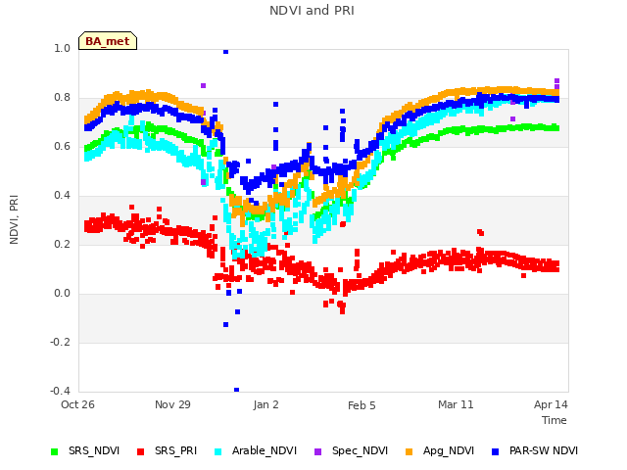Viewport: 627px width, 470px height.
Task: Click the Jan 2 x-axis tick label
Action: pyautogui.click(x=265, y=404)
